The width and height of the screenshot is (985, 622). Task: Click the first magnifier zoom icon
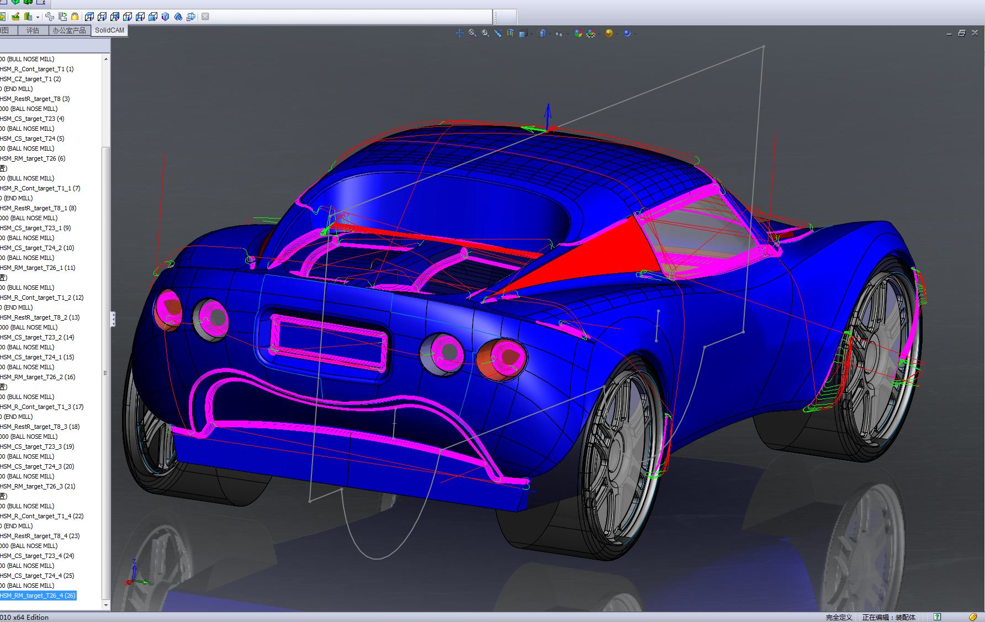click(473, 33)
